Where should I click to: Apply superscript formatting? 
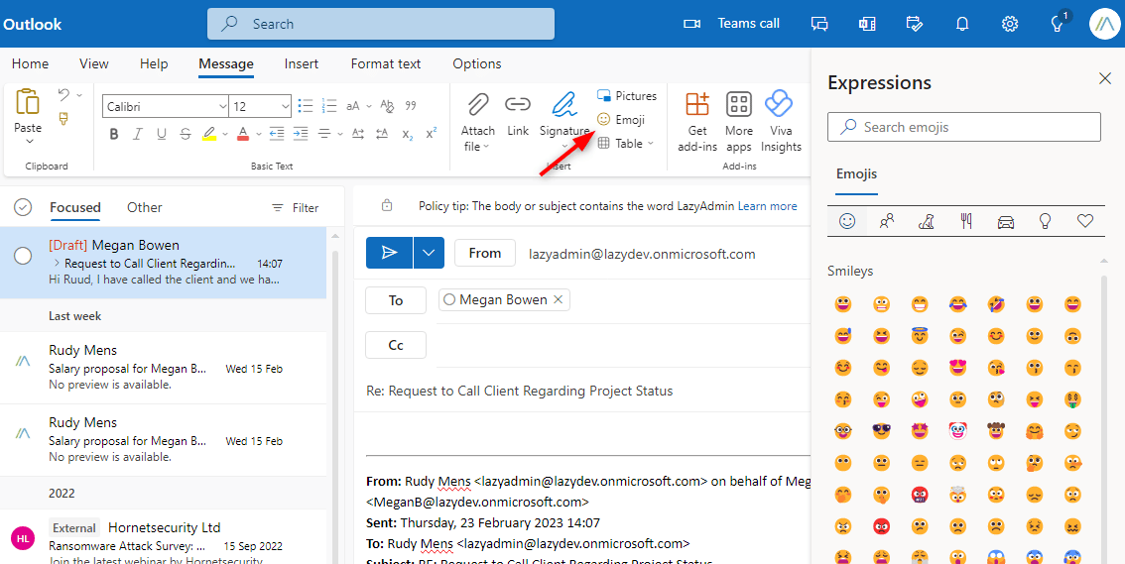[x=432, y=133]
